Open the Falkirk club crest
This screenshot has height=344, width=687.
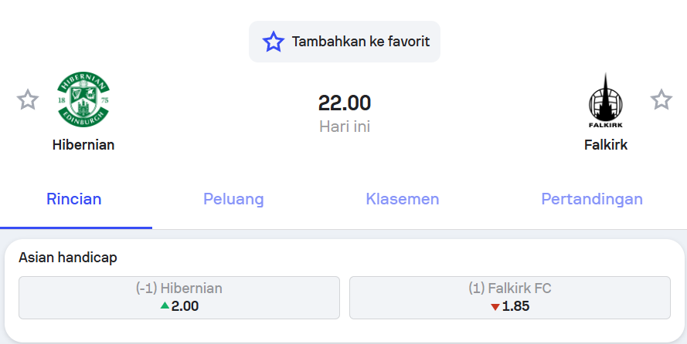click(x=606, y=100)
